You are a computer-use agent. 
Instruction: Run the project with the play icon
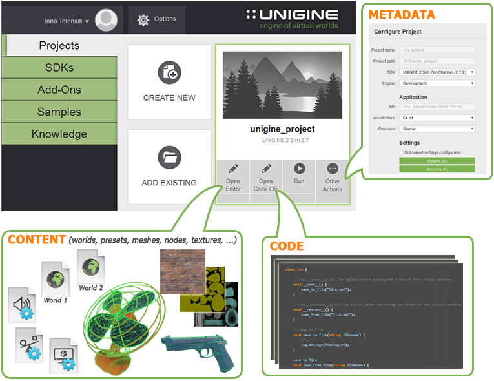[299, 169]
